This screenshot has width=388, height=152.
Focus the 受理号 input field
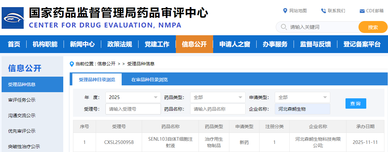[x=133, y=109]
